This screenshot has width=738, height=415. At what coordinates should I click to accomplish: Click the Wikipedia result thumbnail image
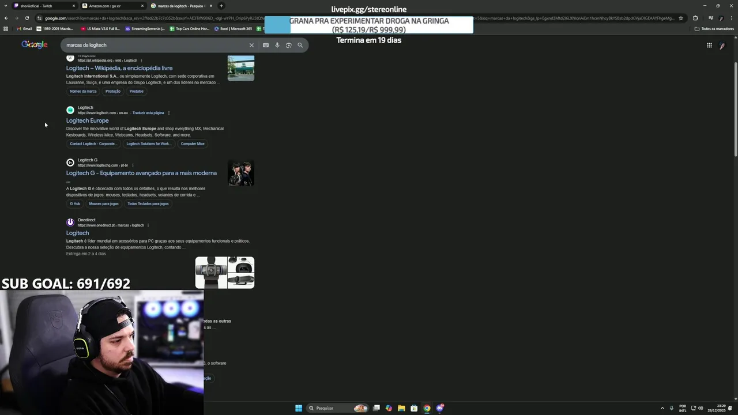point(241,68)
